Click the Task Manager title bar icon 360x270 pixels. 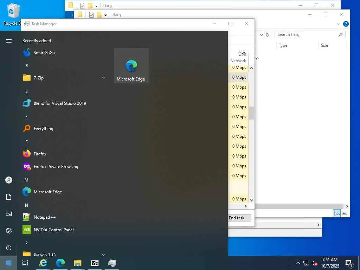27,24
